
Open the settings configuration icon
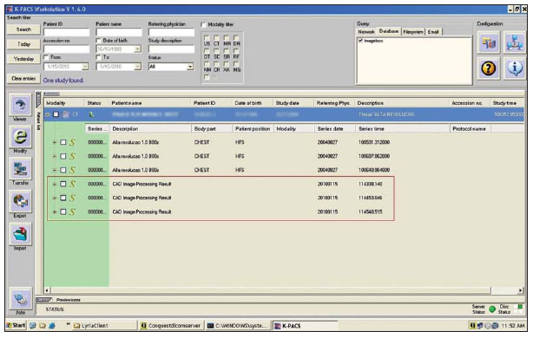point(488,42)
